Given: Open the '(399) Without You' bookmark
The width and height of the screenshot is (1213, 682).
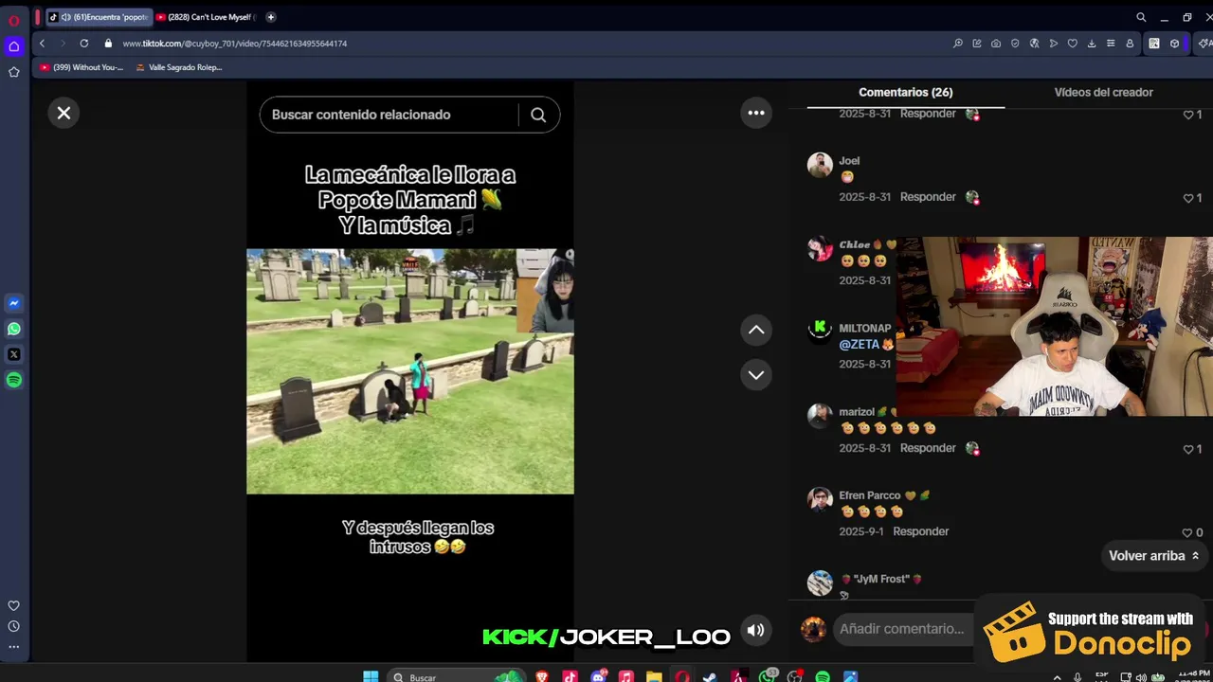Looking at the screenshot, I should 81,67.
